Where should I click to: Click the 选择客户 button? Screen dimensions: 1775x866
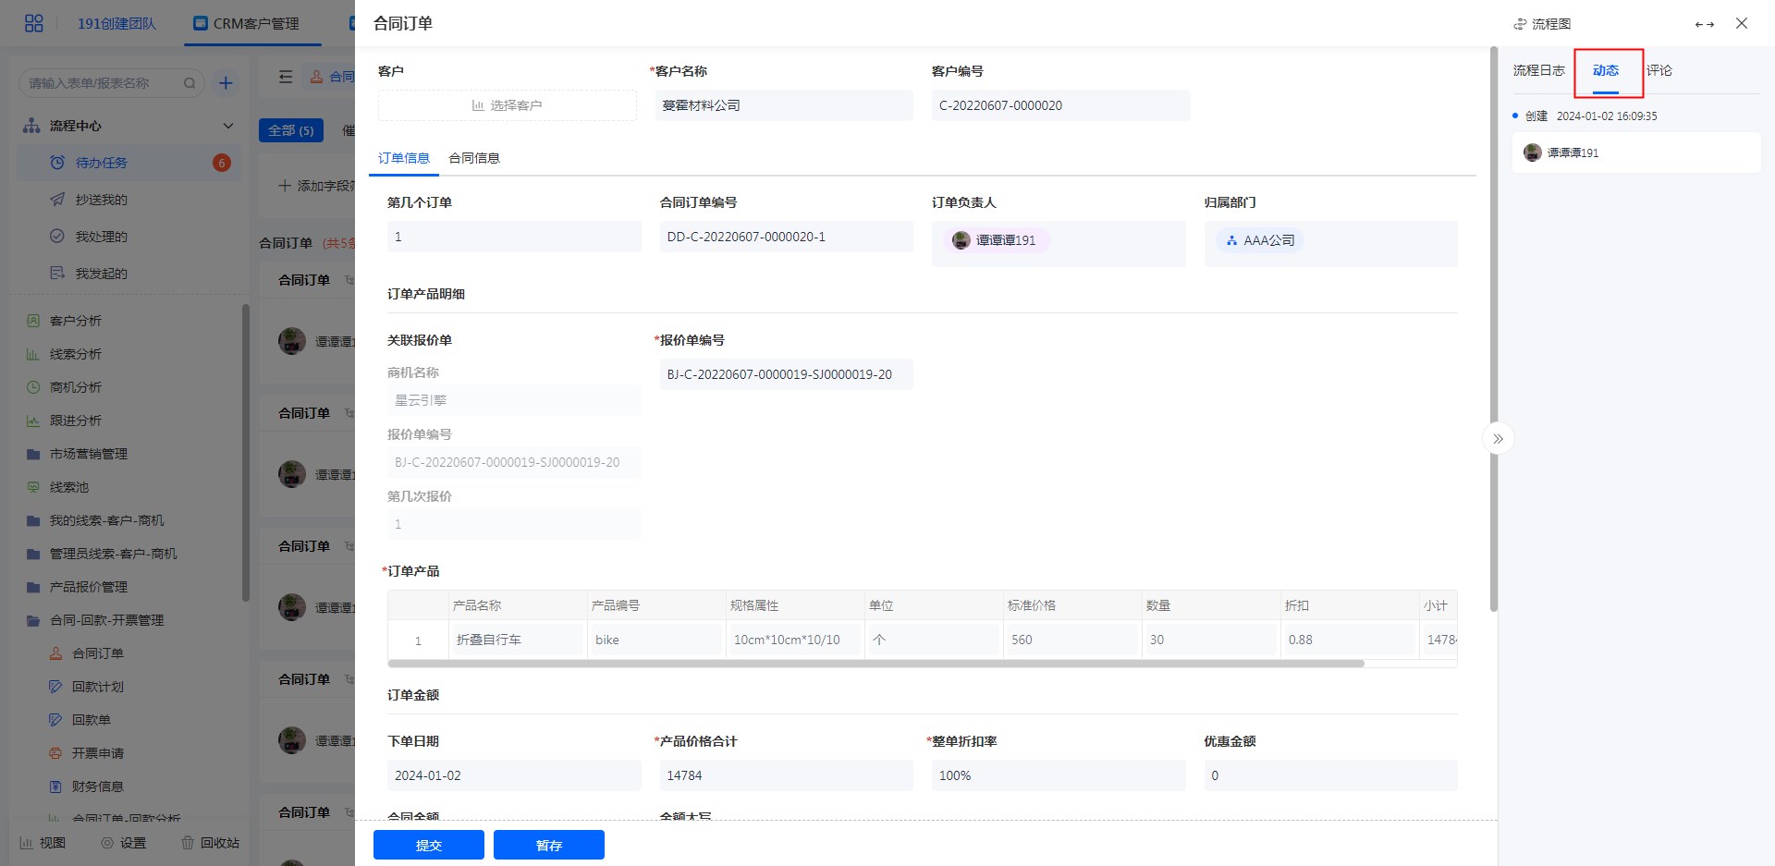tap(507, 105)
